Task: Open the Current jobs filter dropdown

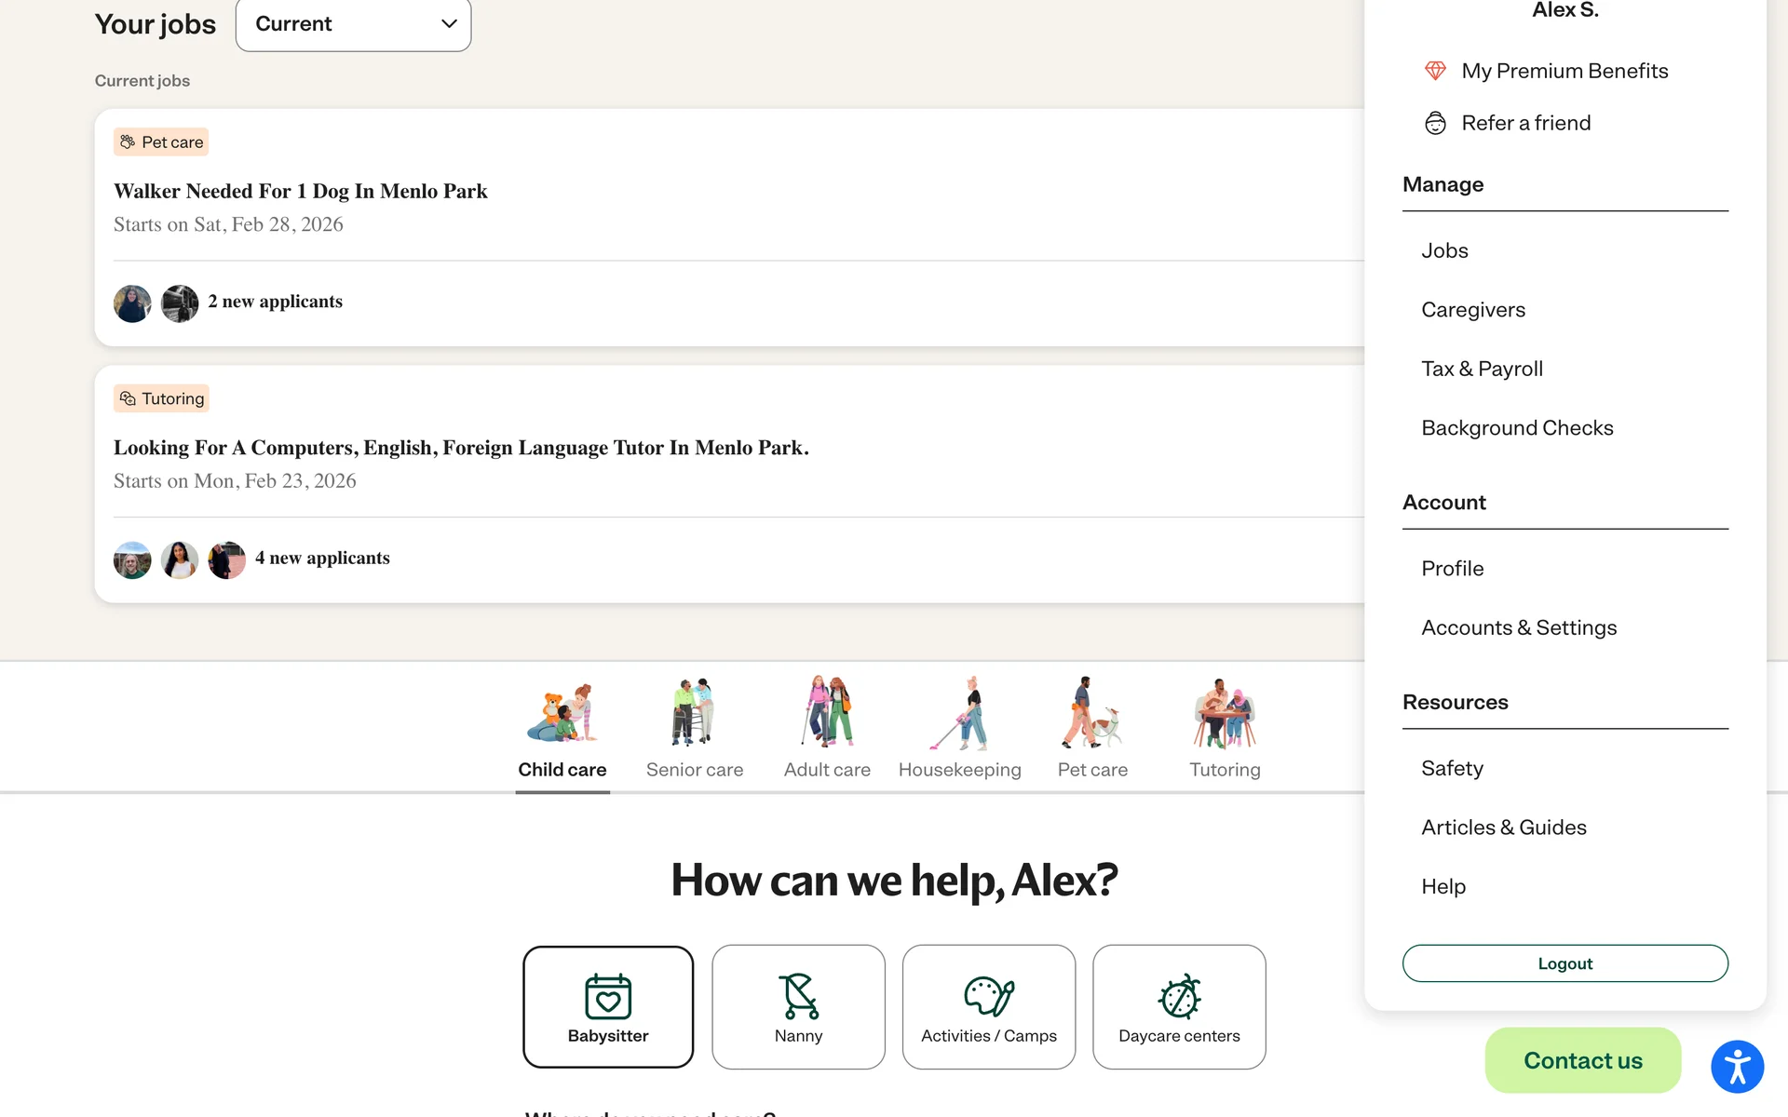Action: (x=354, y=24)
